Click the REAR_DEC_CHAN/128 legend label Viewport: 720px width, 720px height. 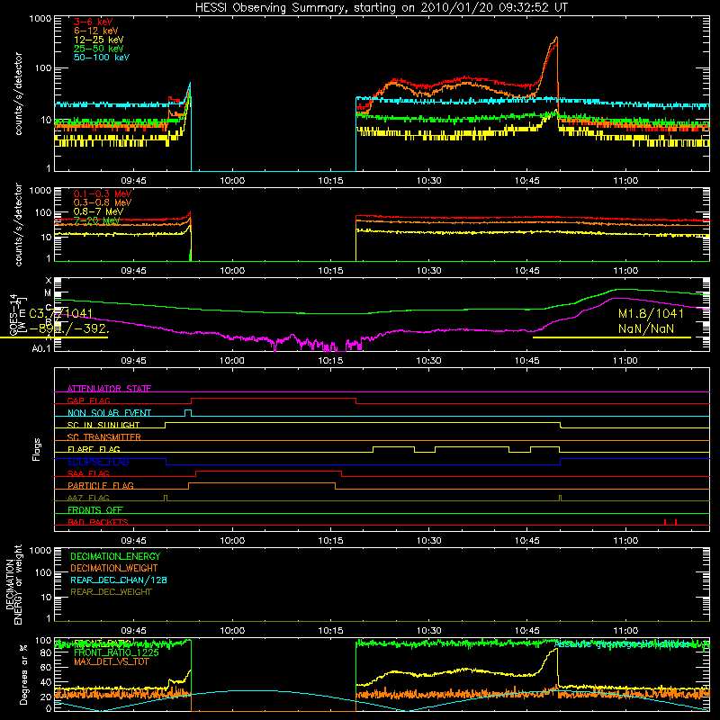pos(119,580)
